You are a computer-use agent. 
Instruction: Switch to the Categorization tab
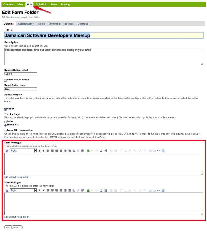[26, 24]
